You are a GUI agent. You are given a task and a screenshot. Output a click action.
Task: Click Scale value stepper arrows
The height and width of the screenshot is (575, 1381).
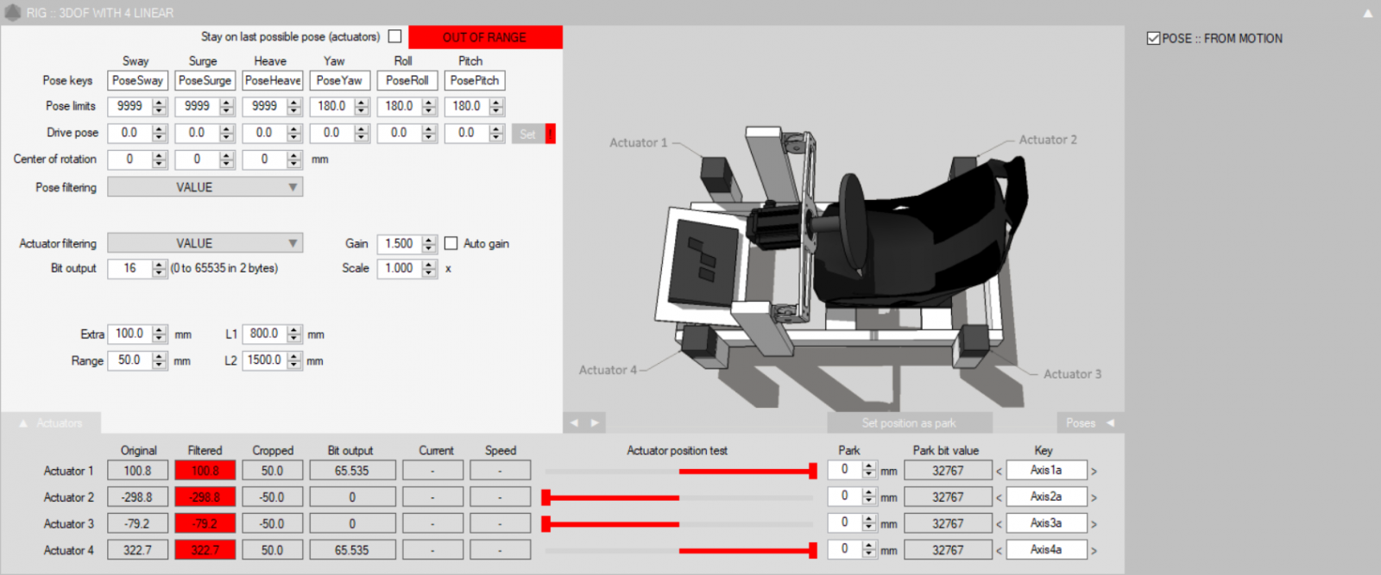point(428,268)
